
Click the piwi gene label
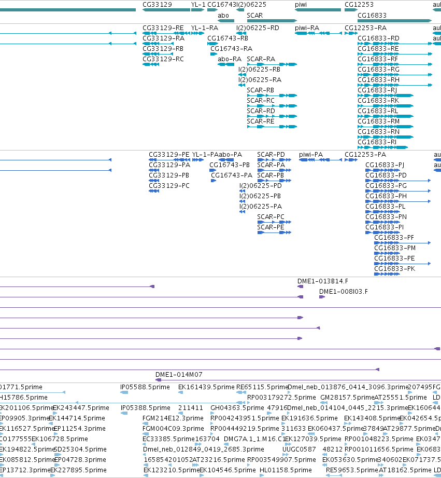coord(301,5)
